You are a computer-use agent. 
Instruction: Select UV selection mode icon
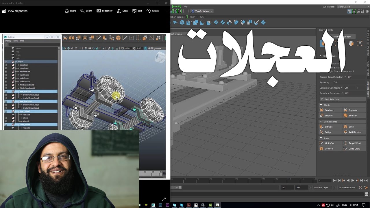click(x=360, y=43)
